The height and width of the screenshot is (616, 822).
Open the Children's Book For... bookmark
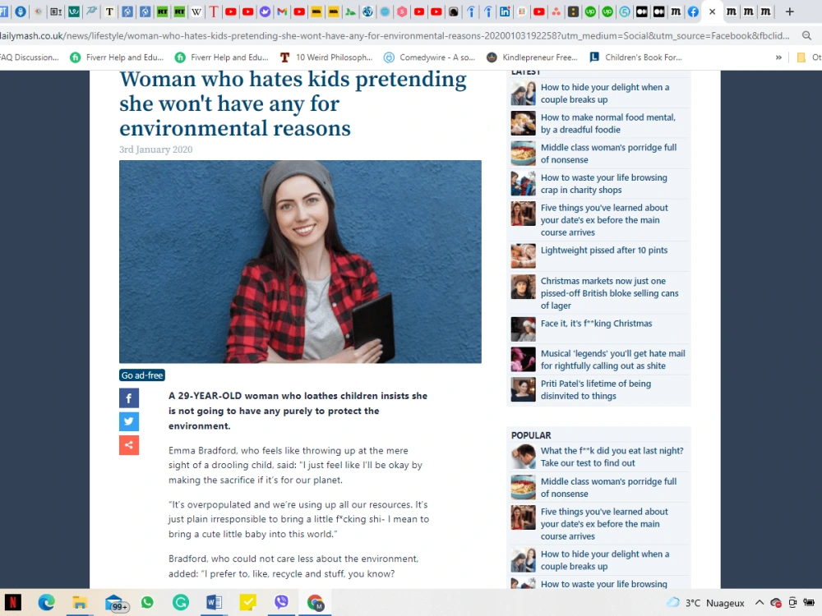tap(635, 57)
